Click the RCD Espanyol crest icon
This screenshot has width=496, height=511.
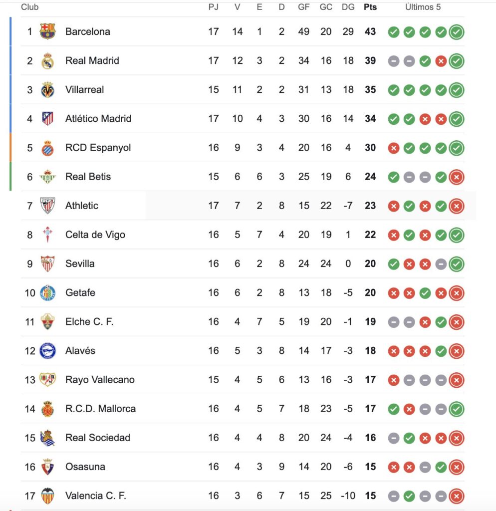(47, 148)
